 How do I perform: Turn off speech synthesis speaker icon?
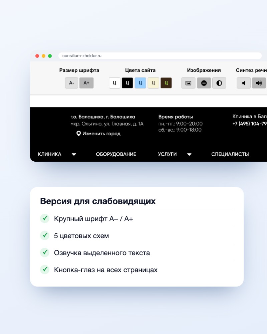click(244, 83)
